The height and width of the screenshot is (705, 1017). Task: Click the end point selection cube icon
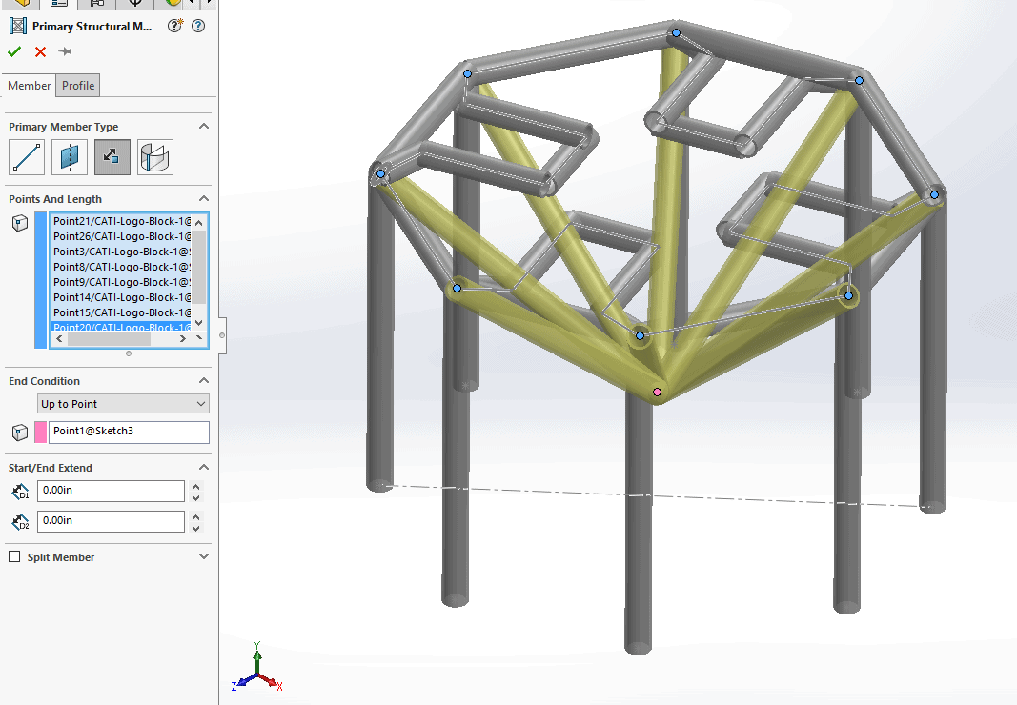[20, 432]
